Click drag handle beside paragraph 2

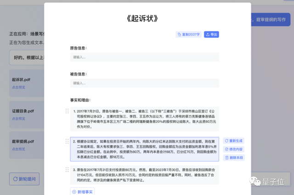tap(67, 141)
